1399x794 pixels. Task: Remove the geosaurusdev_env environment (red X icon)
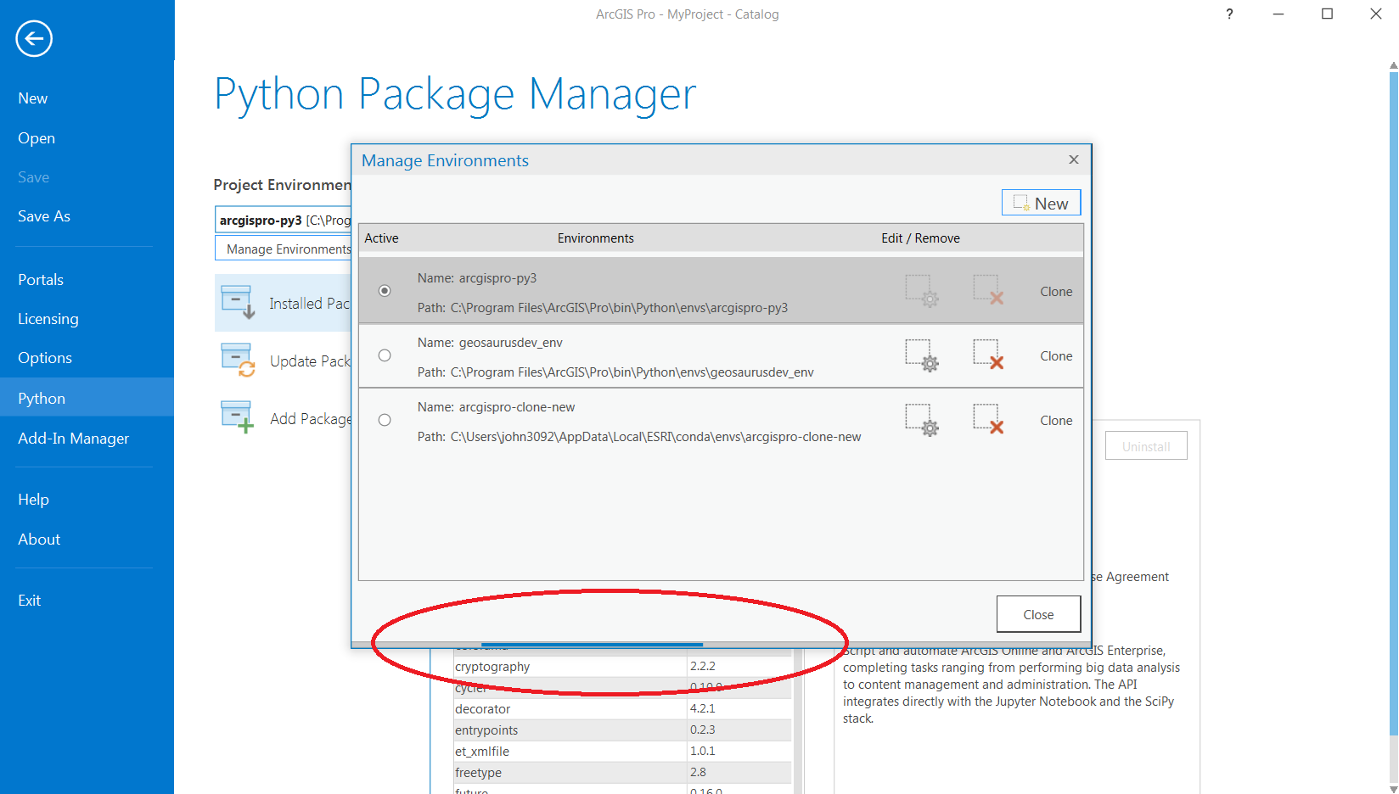989,355
